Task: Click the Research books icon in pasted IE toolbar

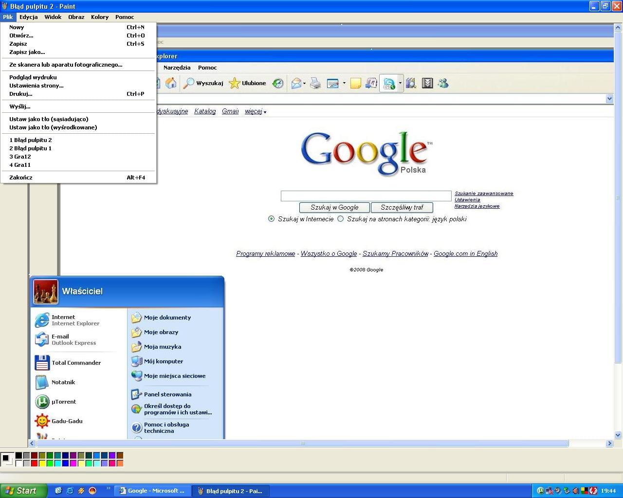Action: pos(411,83)
